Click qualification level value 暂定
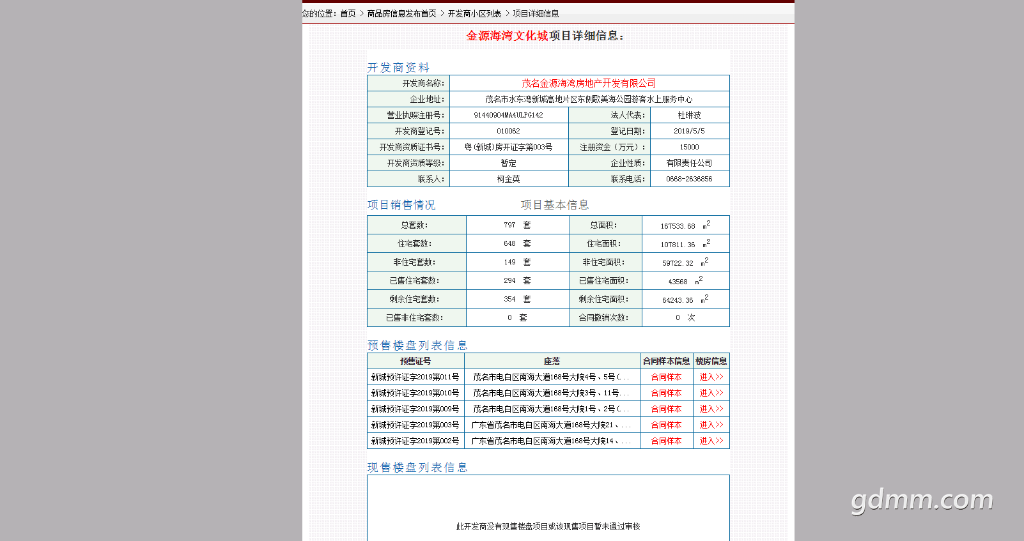 508,163
